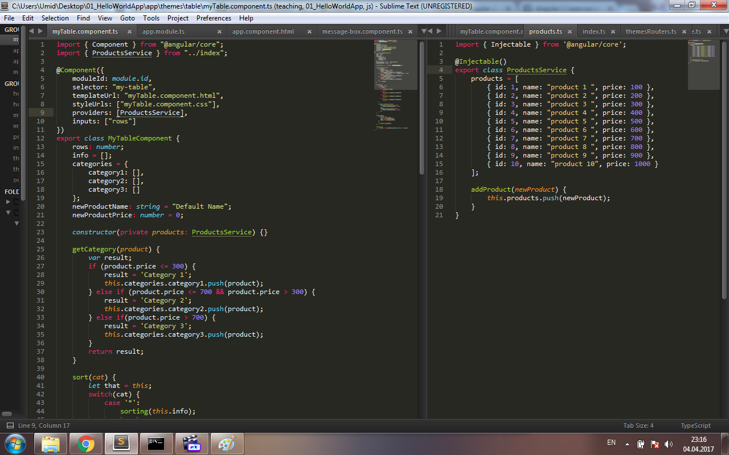Close the index.ts tab
The image size is (729, 455).
point(613,32)
